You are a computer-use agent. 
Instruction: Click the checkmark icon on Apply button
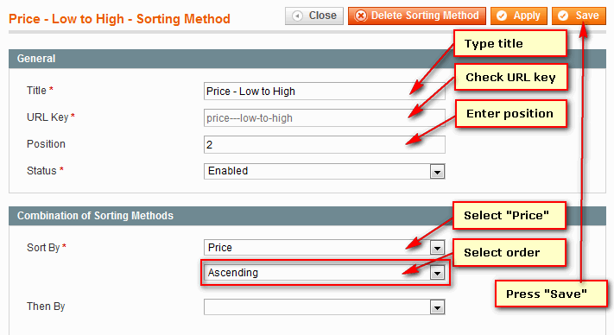pyautogui.click(x=502, y=16)
